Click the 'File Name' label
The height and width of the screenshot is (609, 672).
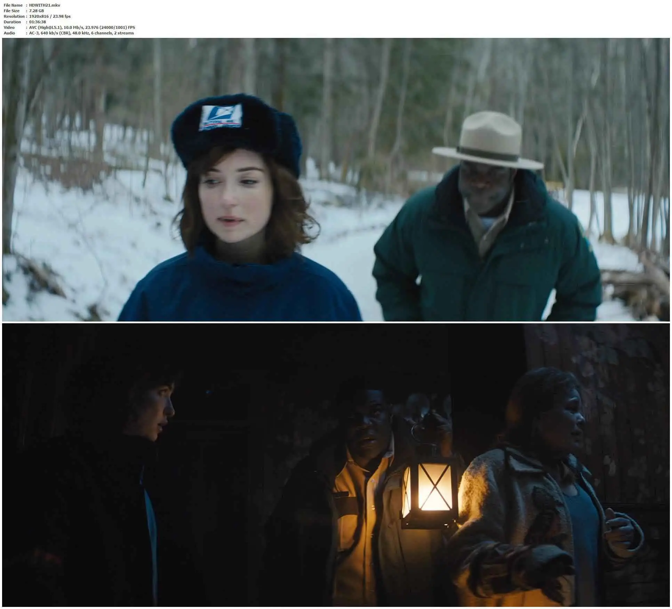pos(13,5)
